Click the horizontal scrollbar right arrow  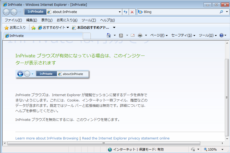click(x=223, y=143)
